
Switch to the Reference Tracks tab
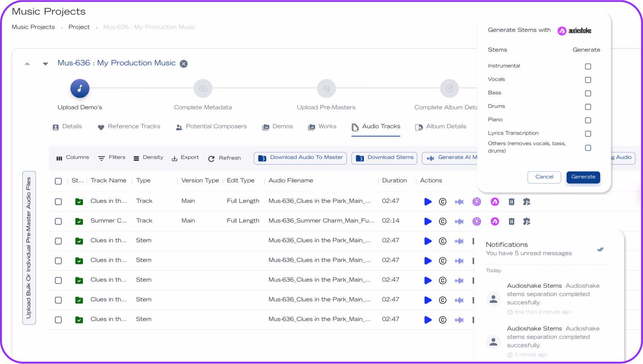point(129,127)
